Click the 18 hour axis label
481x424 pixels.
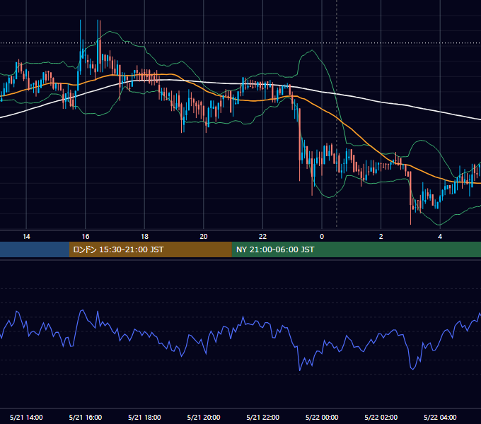coord(144,237)
